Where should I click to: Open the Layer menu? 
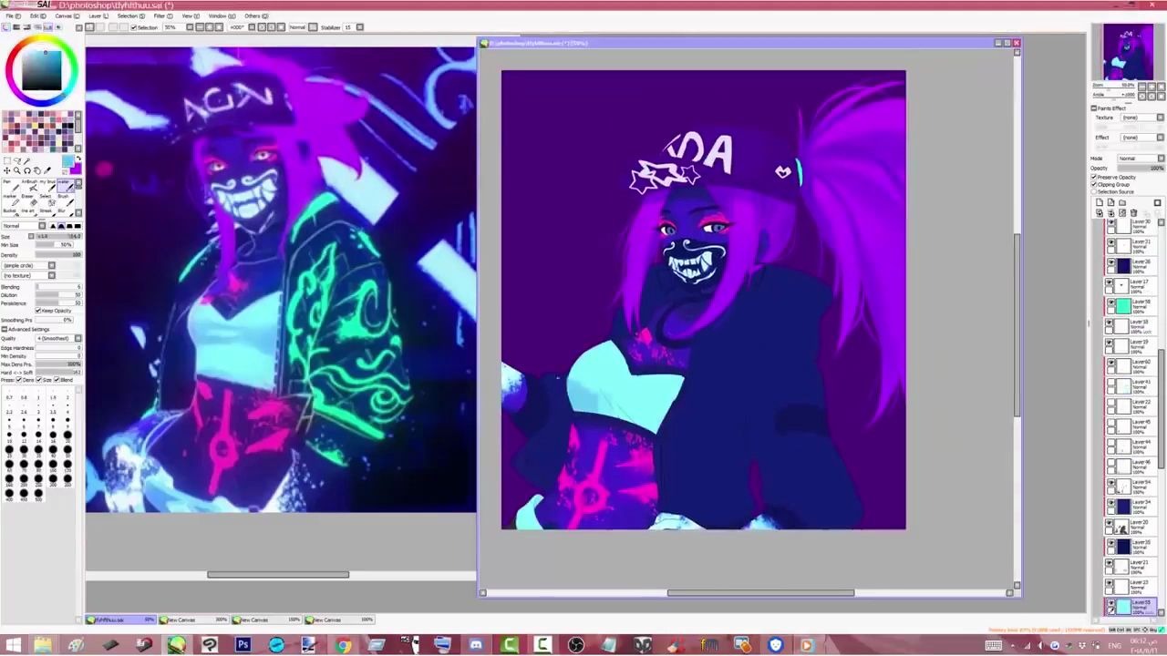[x=98, y=15]
